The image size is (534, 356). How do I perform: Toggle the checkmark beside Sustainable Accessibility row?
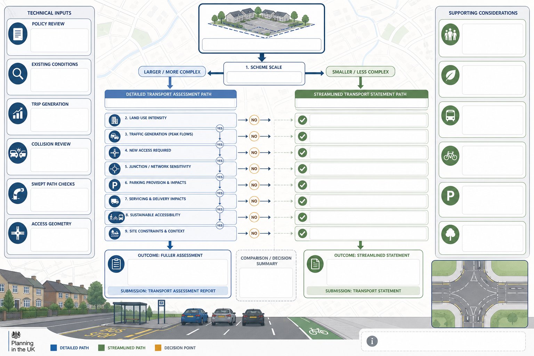tap(302, 217)
